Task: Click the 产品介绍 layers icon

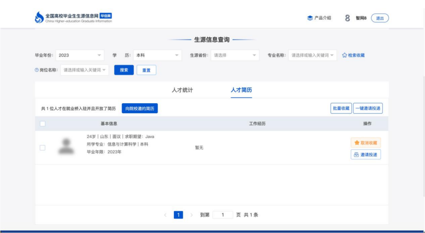Action: coord(310,18)
